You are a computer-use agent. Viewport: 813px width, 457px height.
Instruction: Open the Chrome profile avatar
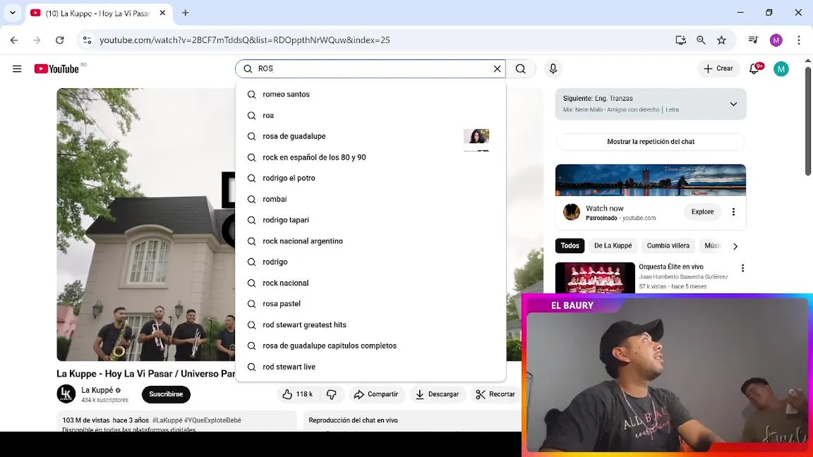(x=776, y=40)
